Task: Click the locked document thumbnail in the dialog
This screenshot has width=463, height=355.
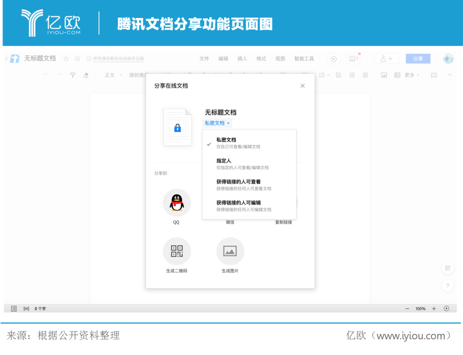Action: tap(177, 127)
